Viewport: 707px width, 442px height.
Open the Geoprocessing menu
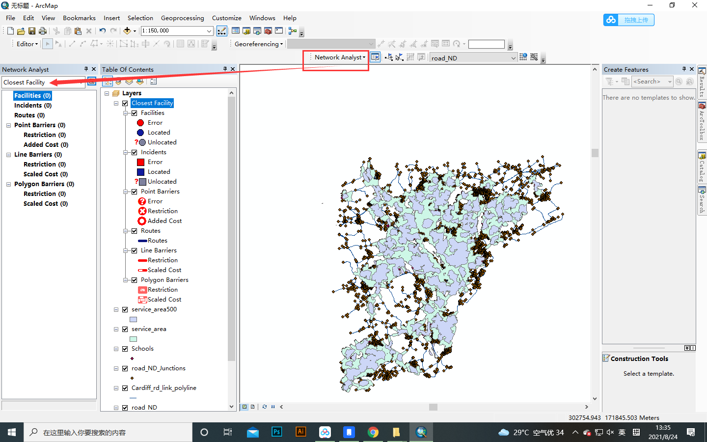click(183, 18)
